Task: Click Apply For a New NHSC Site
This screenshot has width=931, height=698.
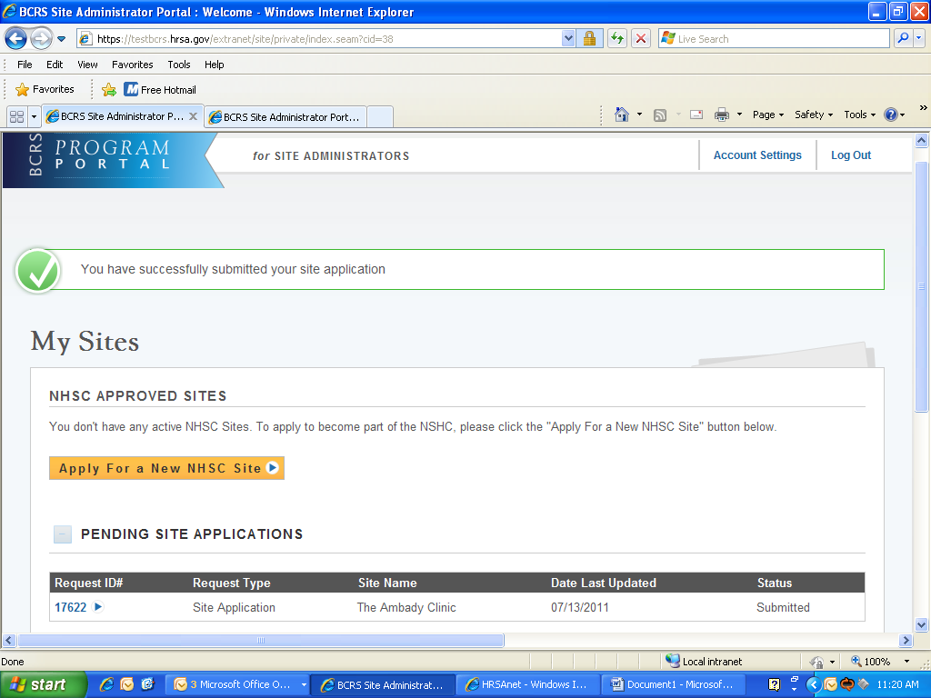Action: tap(166, 468)
